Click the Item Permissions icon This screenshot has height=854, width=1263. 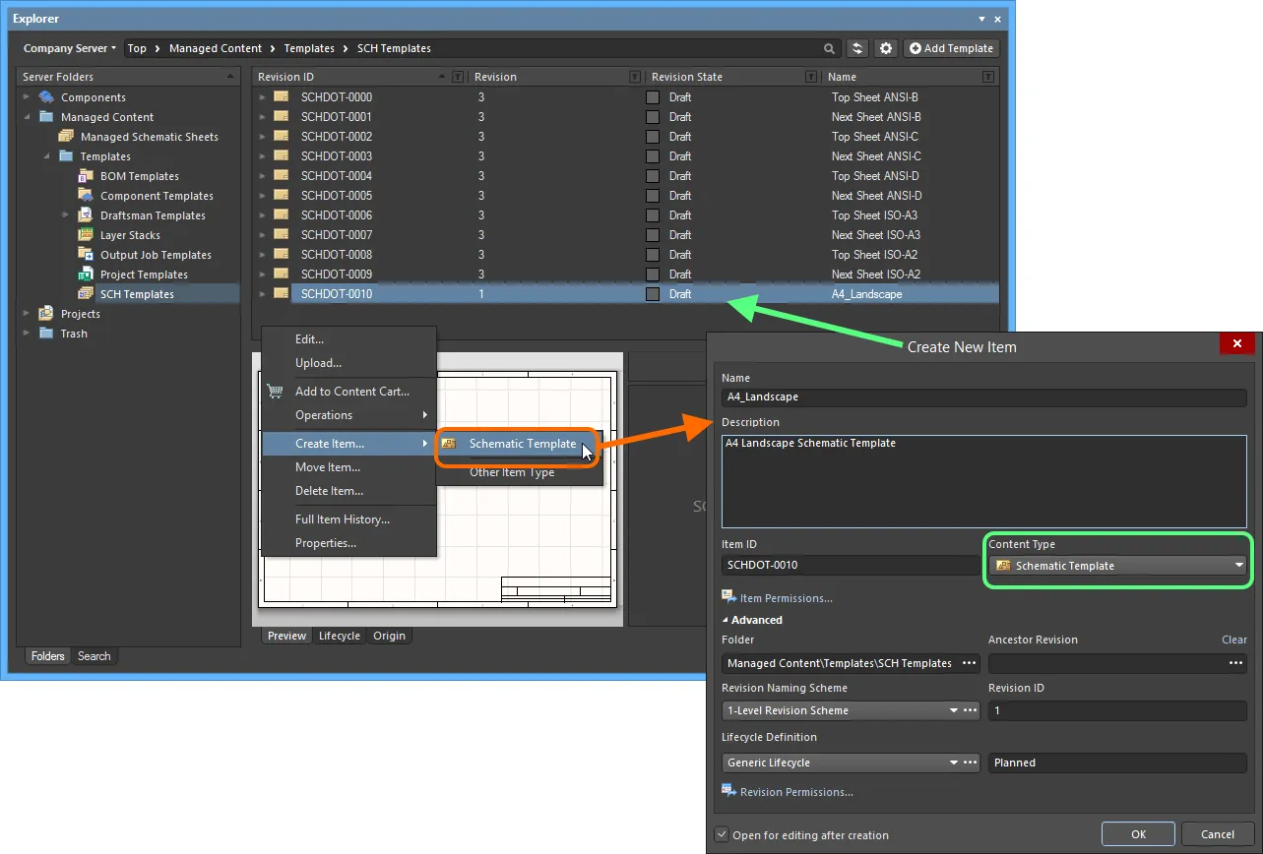click(729, 596)
